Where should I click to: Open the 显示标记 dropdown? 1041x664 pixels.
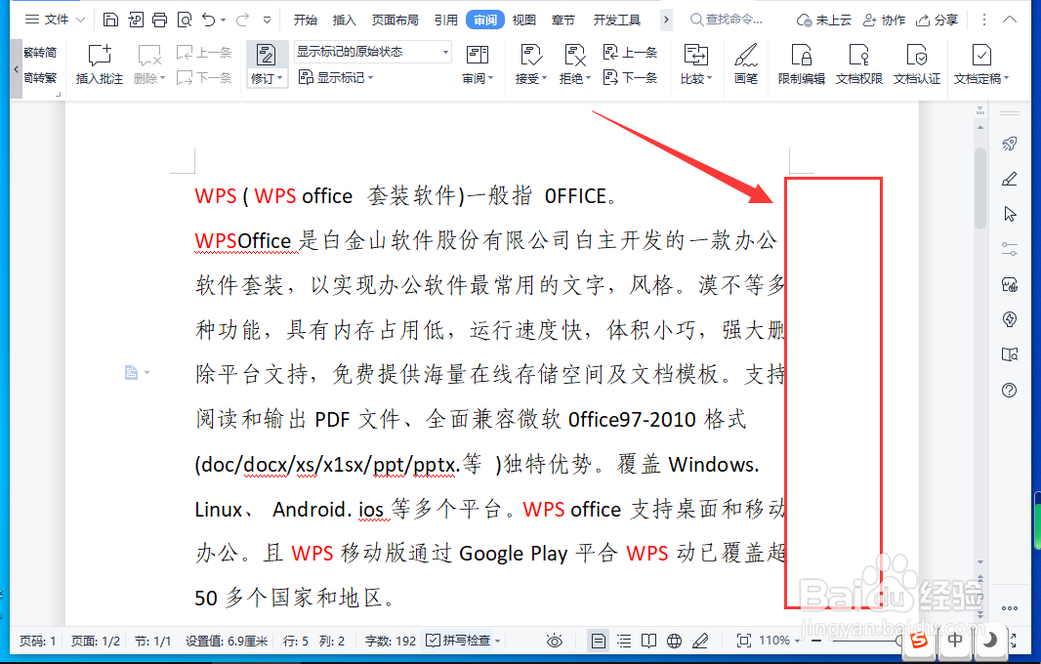click(x=336, y=78)
